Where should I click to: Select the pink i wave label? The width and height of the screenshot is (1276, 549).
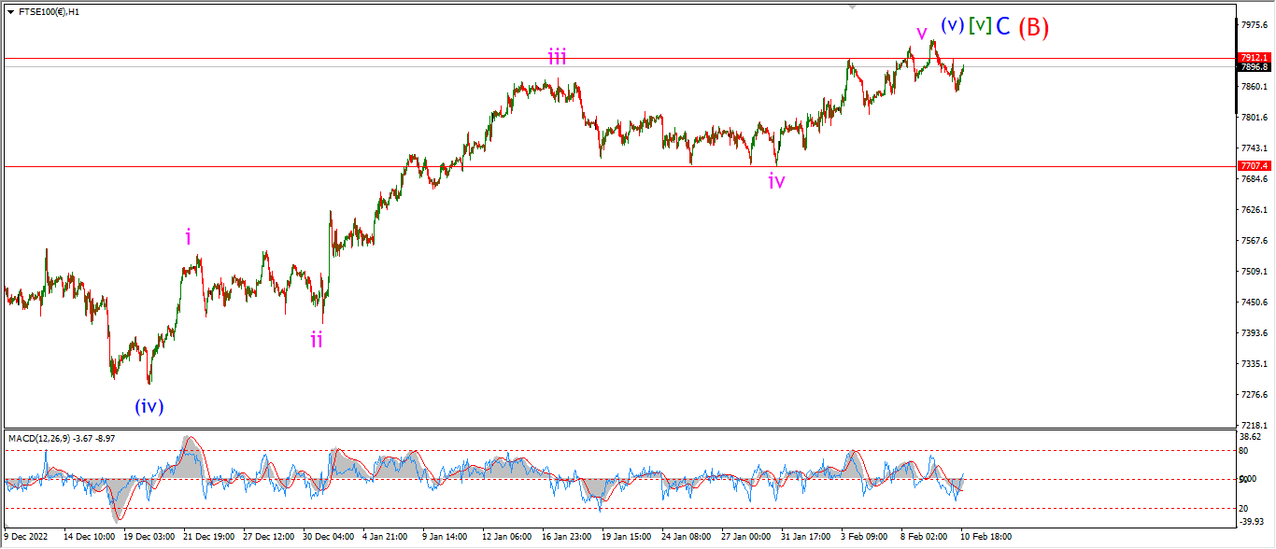coord(189,237)
